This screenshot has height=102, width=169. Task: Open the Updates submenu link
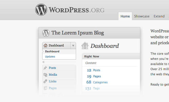[x=50, y=57]
